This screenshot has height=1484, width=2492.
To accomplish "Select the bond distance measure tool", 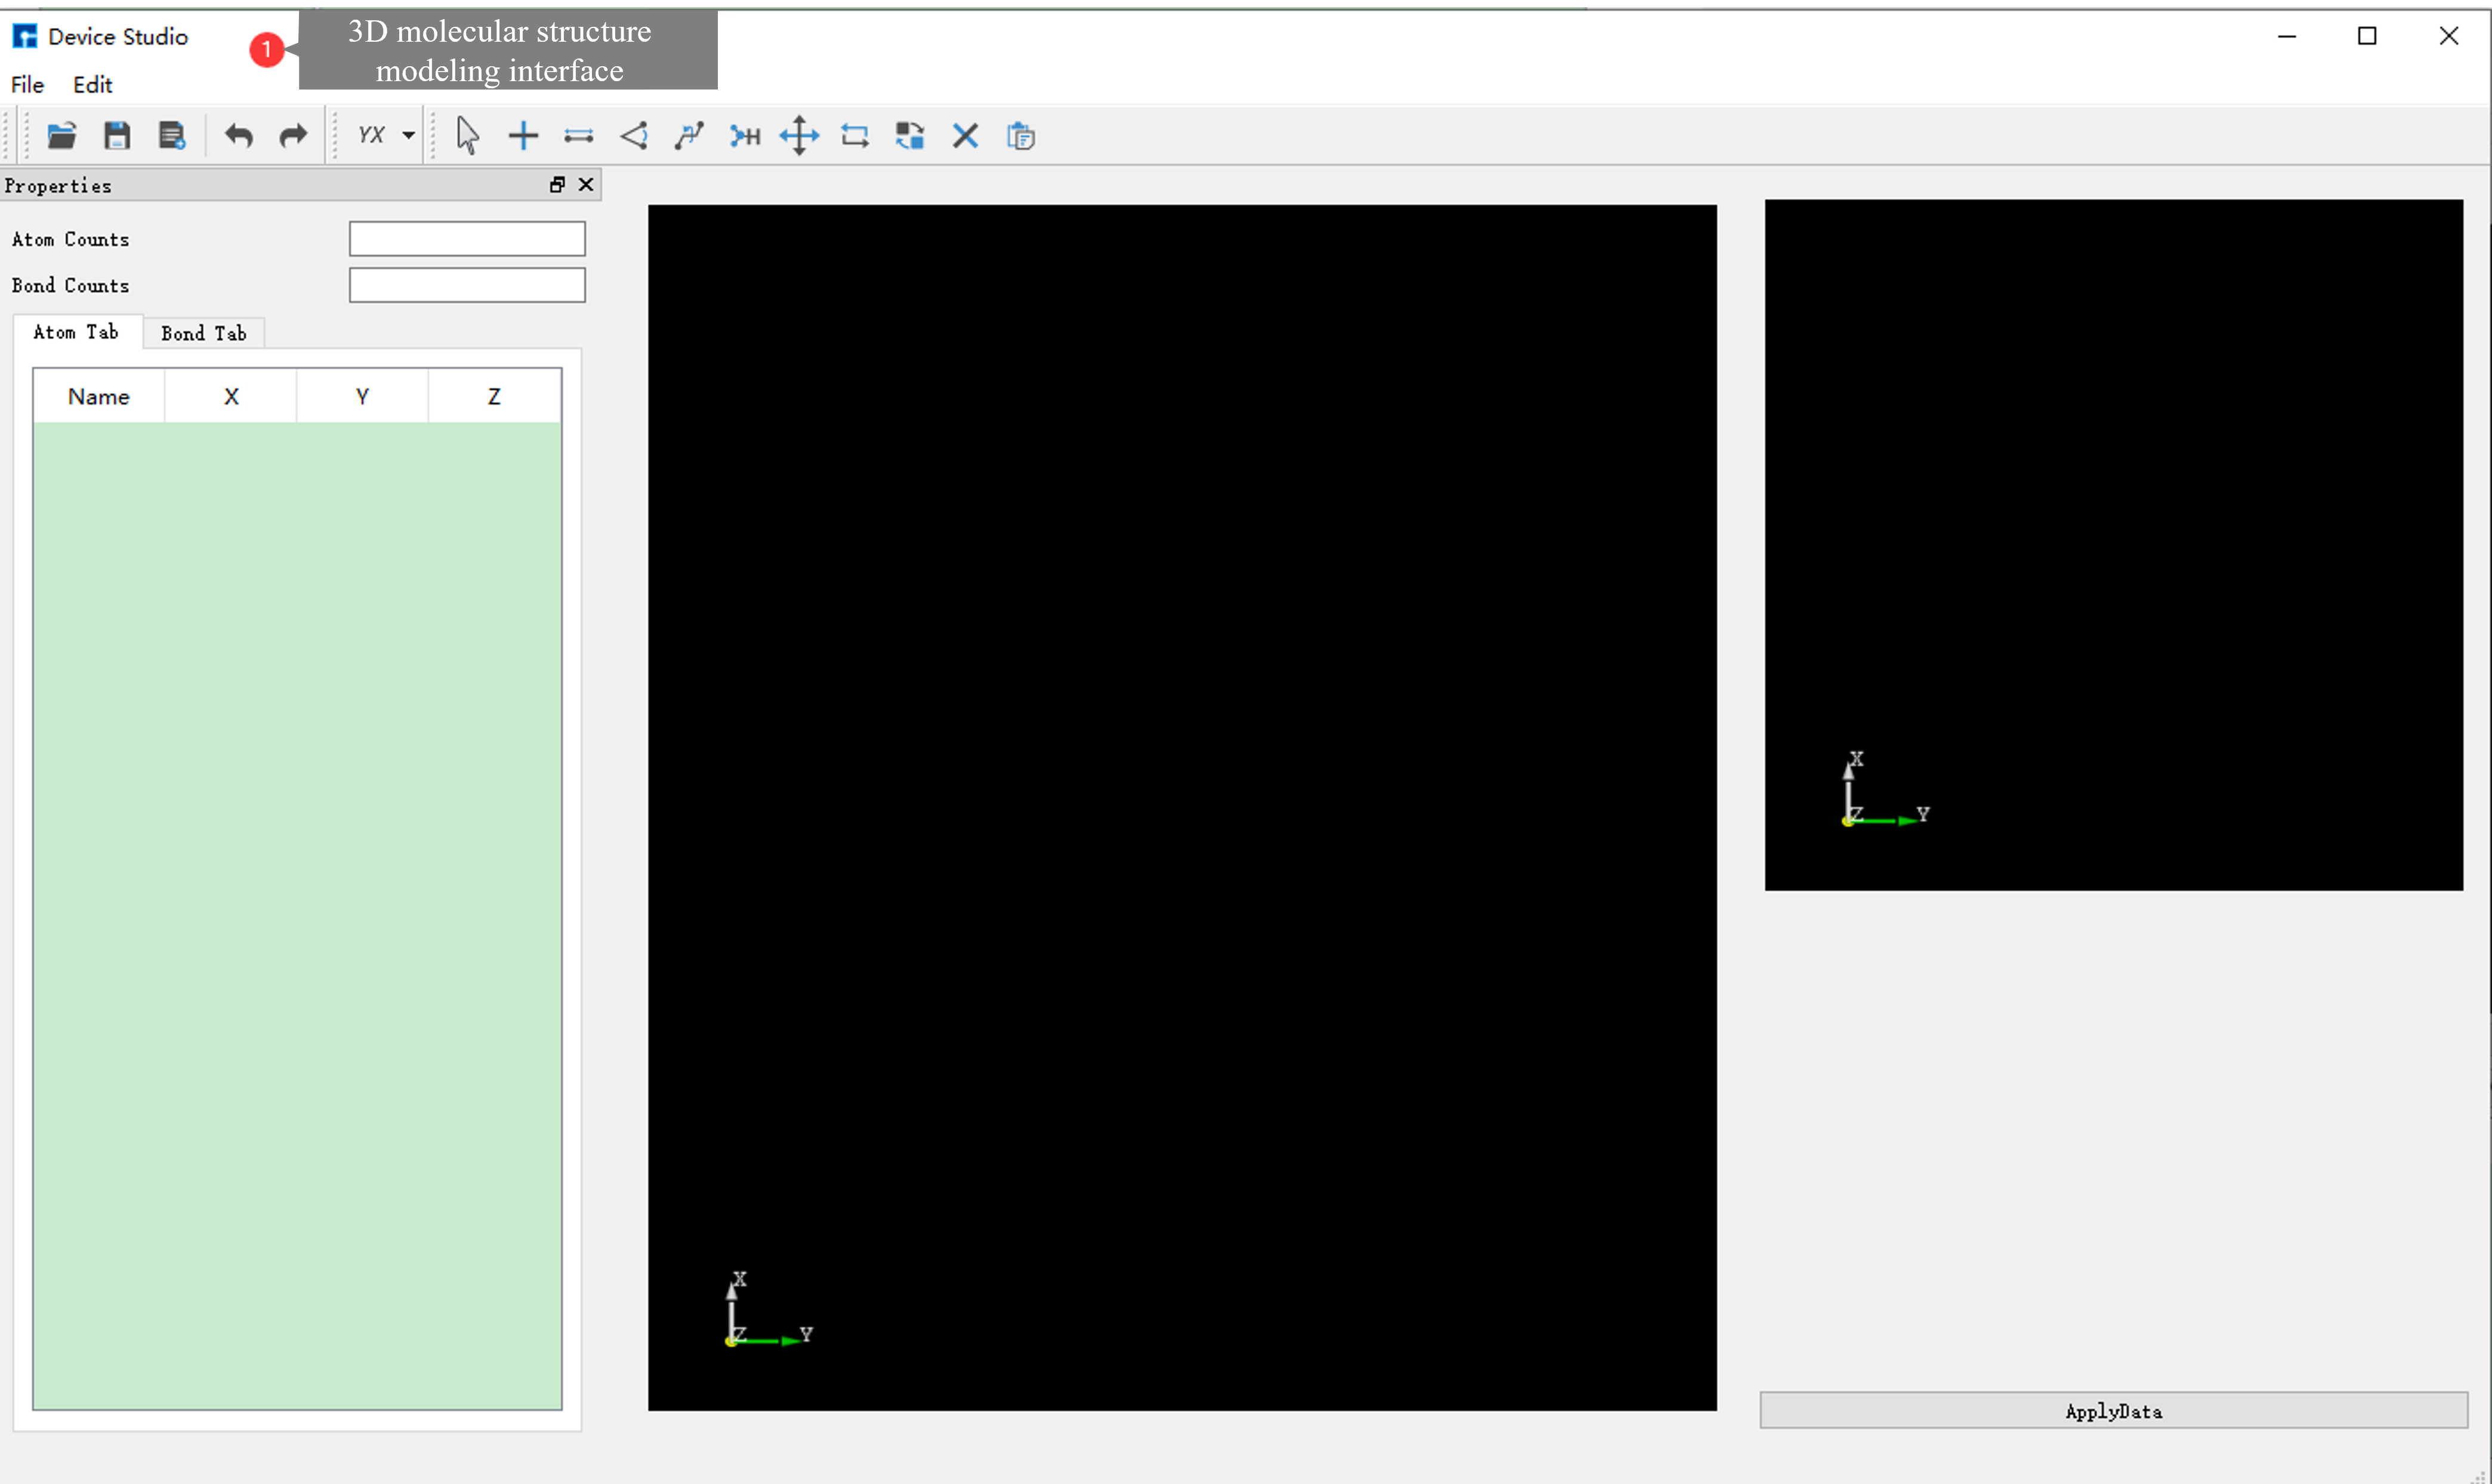I will tap(578, 136).
